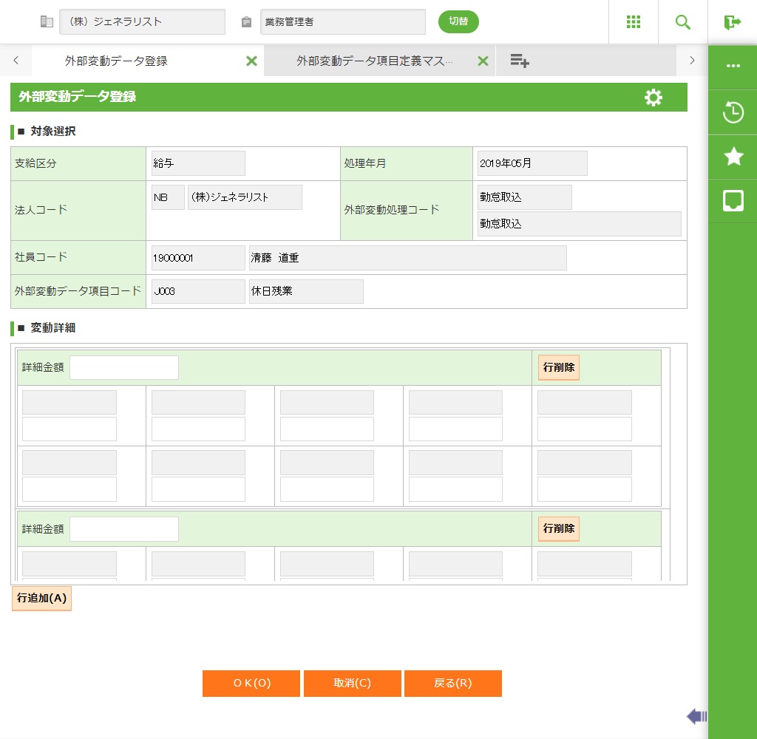Click the first 詳細金額 input field
The height and width of the screenshot is (739, 757).
[124, 367]
